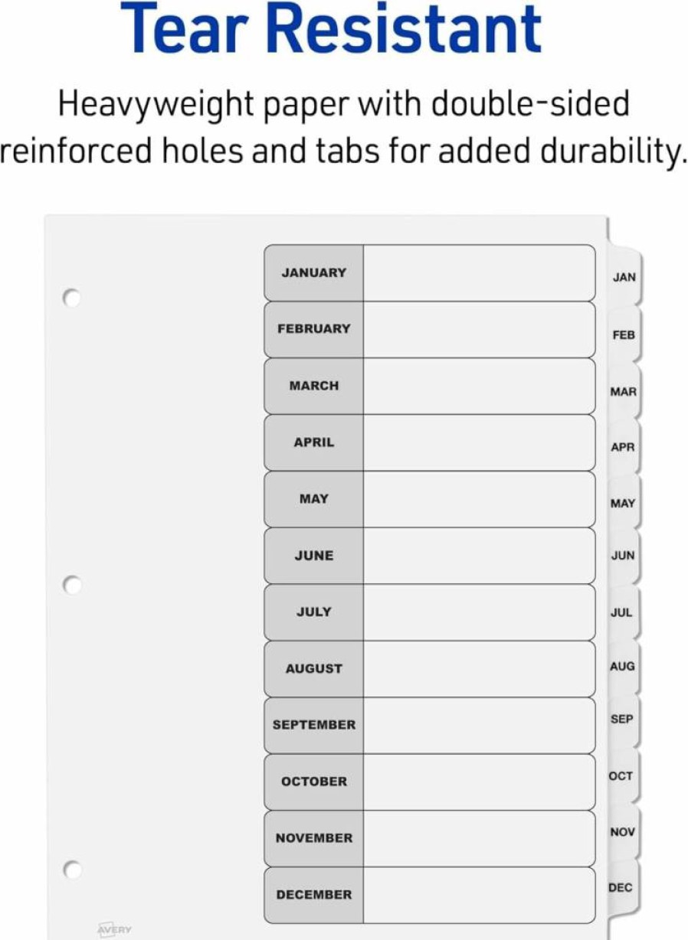Select the FEB divider tab
Image resolution: width=688 pixels, height=940 pixels.
click(624, 335)
